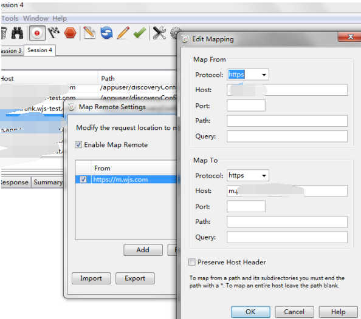Viewport: 361px width, 319px height.
Task: Click the green checkmark Validate icon
Action: pyautogui.click(x=140, y=33)
